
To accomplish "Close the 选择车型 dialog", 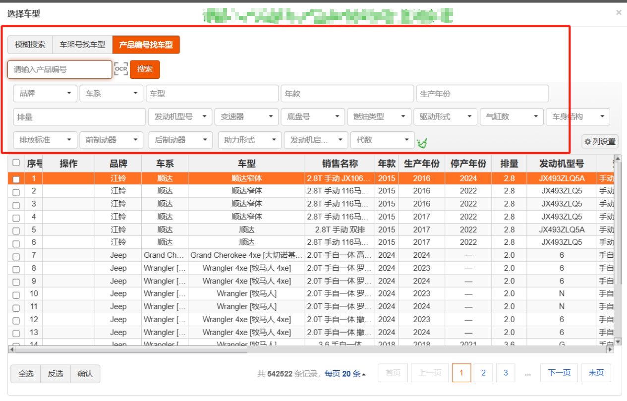I will [x=619, y=12].
